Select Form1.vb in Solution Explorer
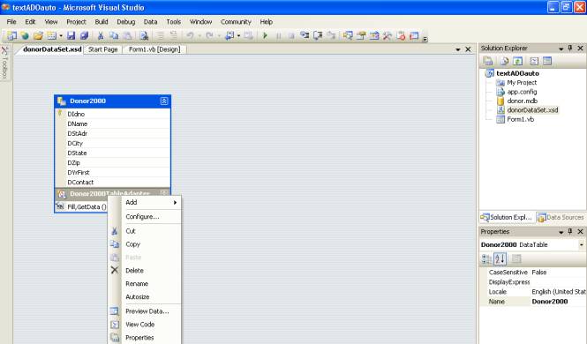Viewport: 587px width, 344px height. (521, 119)
